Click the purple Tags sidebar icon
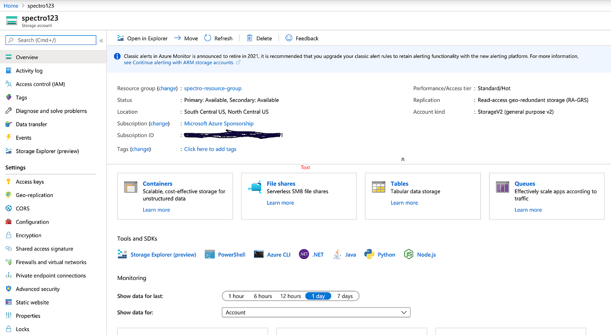The height and width of the screenshot is (335, 611). pyautogui.click(x=8, y=97)
